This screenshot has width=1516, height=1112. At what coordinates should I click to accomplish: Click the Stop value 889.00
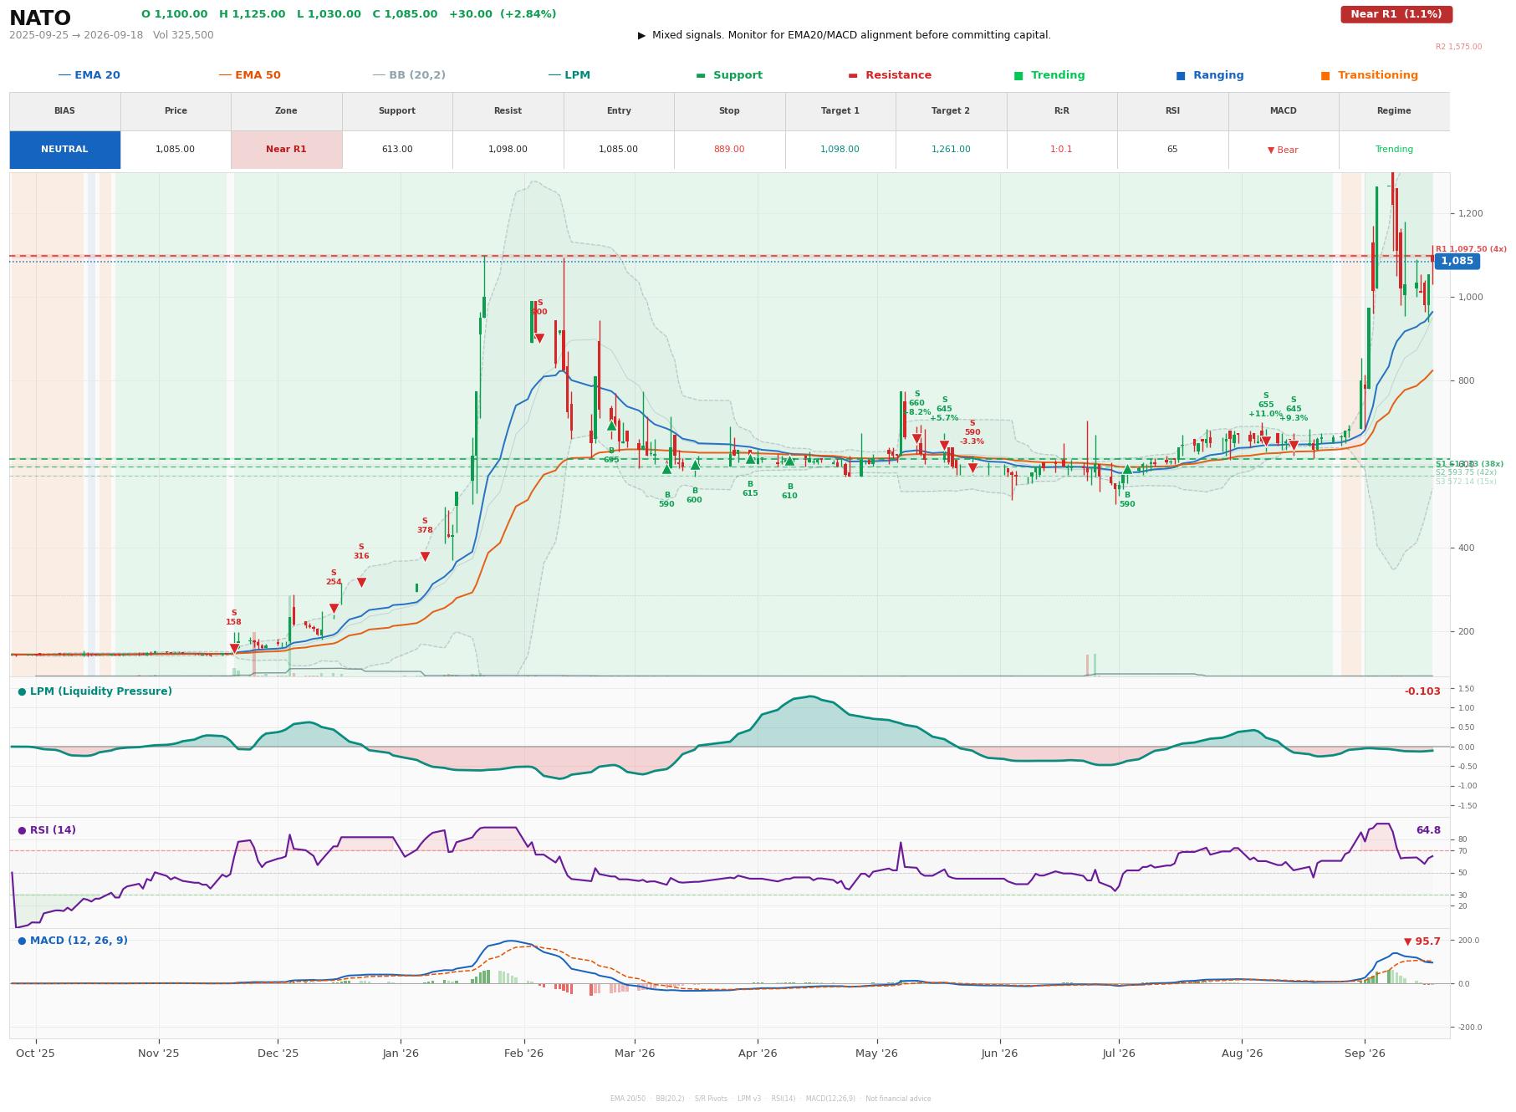(729, 150)
